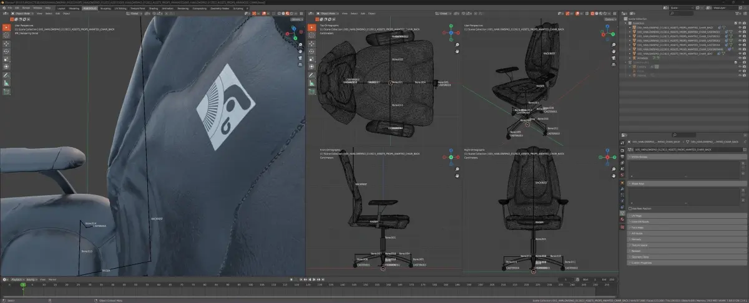Click the navigation axis gizmo in left viewport
Screen dimensions: 749x303
(293, 34)
